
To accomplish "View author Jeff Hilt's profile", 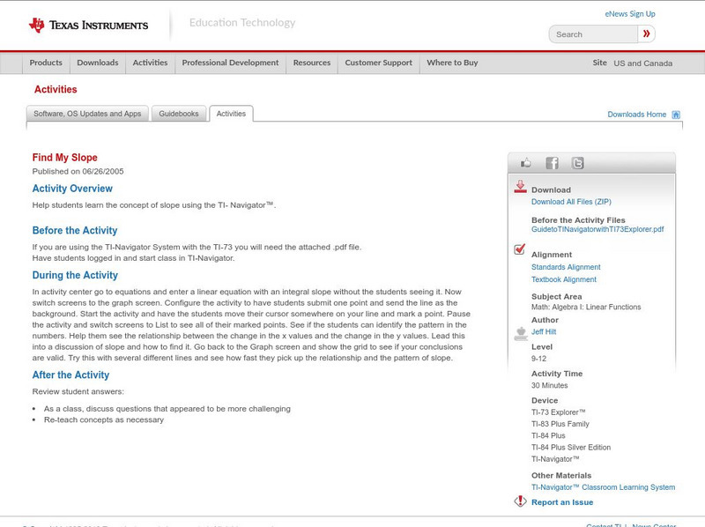I will tap(542, 332).
